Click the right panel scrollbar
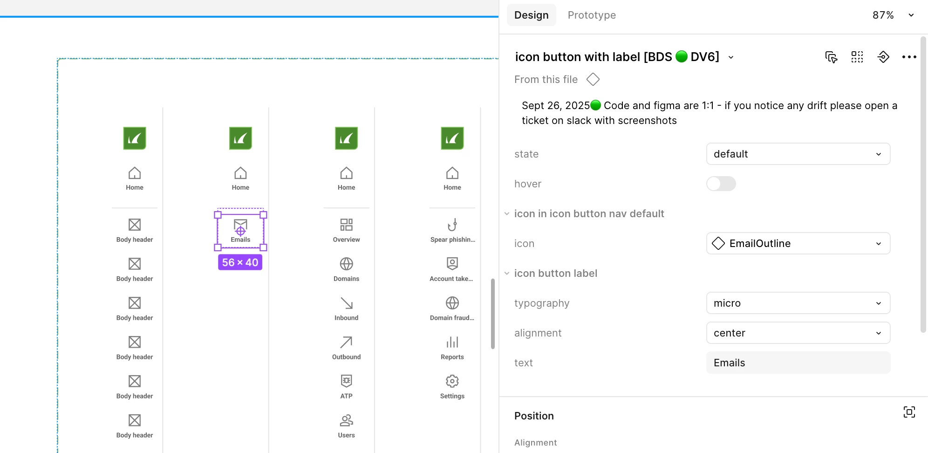928x453 pixels. [923, 185]
